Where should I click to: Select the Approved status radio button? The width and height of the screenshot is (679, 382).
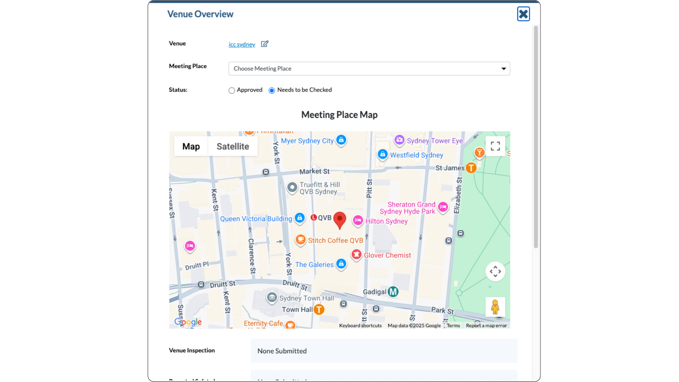(232, 91)
